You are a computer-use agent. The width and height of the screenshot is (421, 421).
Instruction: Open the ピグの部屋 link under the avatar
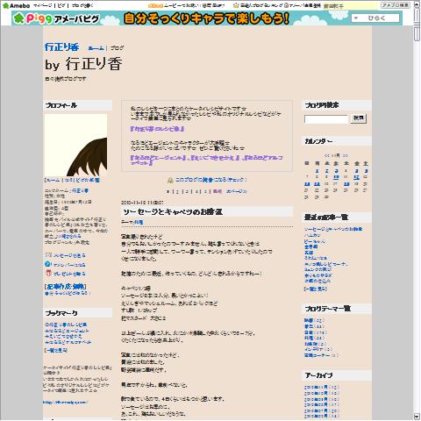point(88,180)
